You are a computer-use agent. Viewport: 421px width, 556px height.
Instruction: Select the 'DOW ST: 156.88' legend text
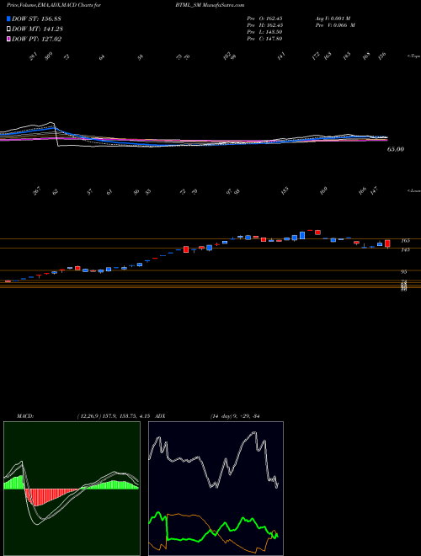pos(36,19)
